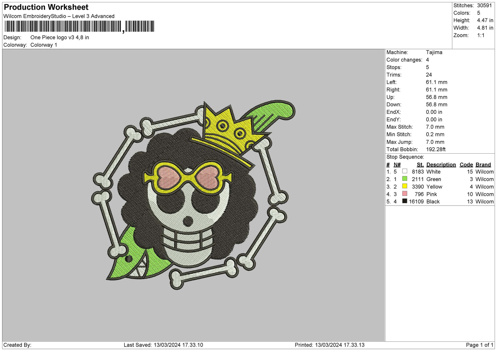
Task: Click the Stitches value 30591
Action: [484, 6]
